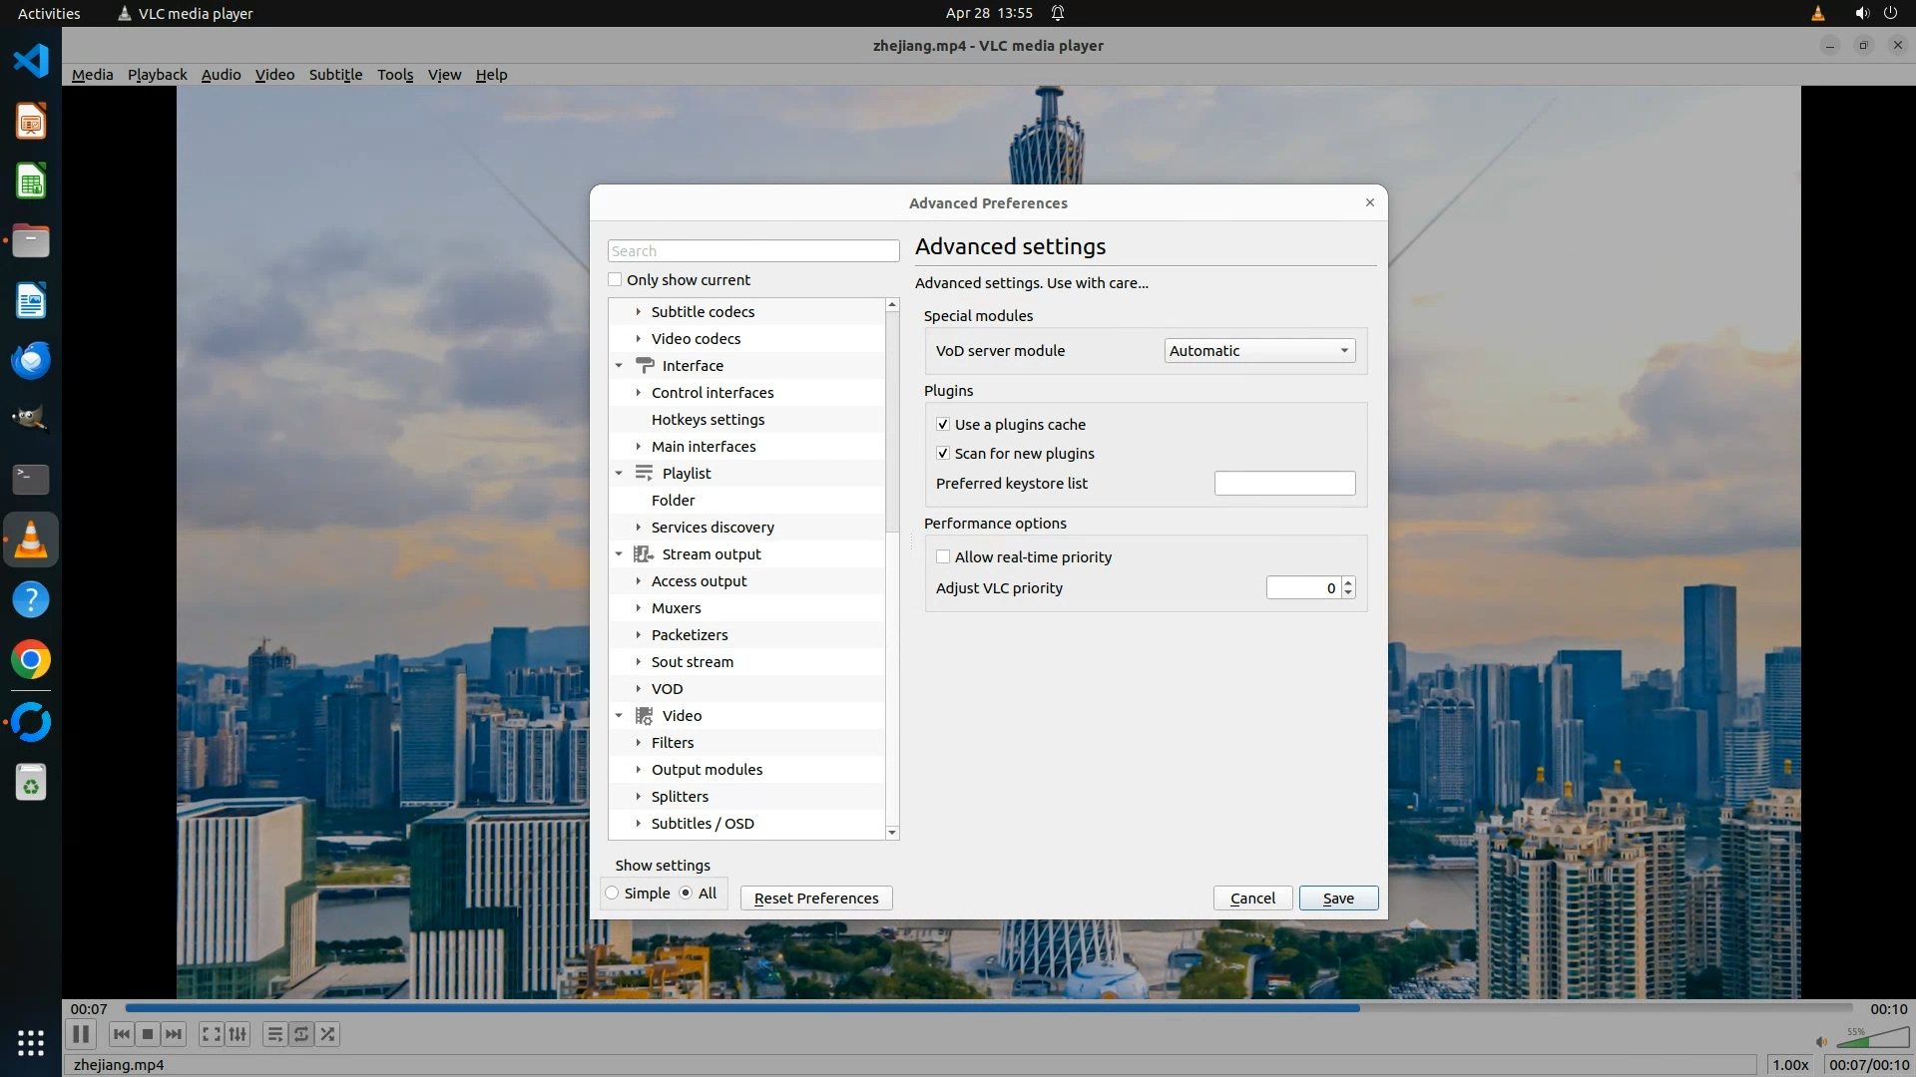The height and width of the screenshot is (1077, 1916).
Task: Toggle the playlist view icon
Action: 274,1034
